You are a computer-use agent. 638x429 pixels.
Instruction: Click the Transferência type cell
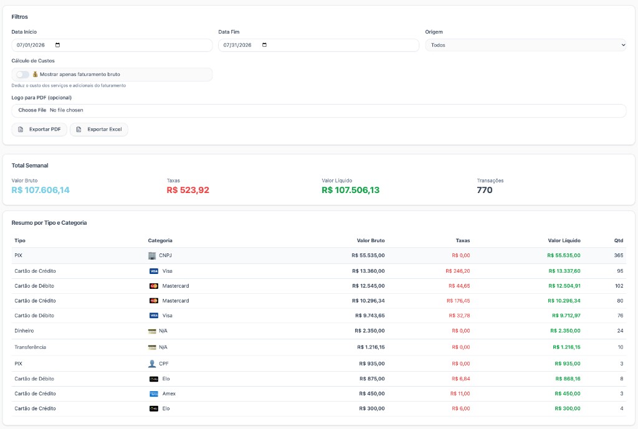point(30,347)
